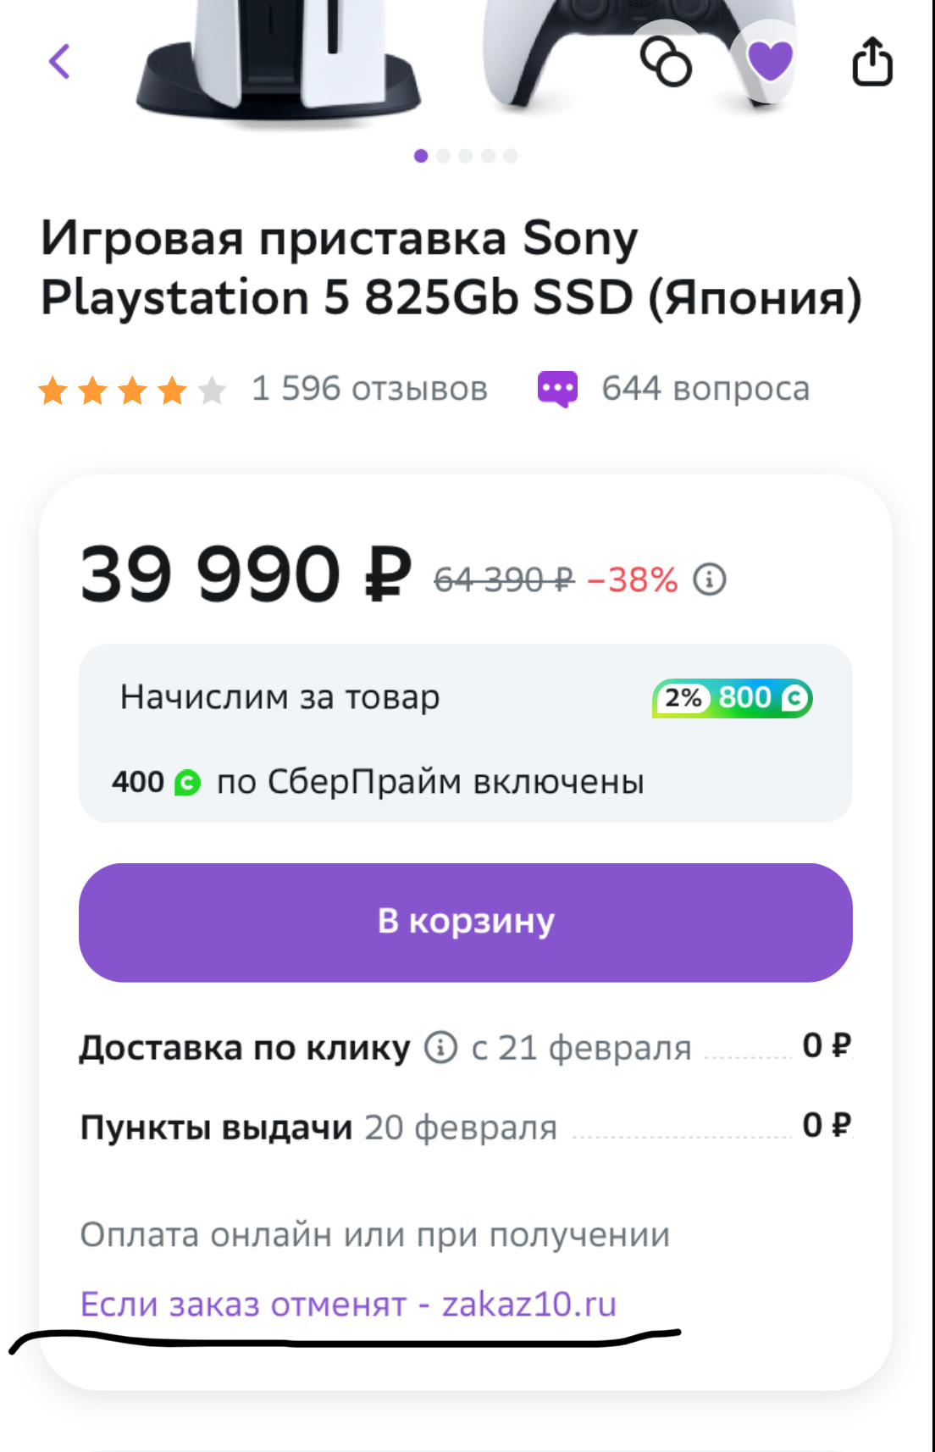Screen dimensions: 935x1452
Task: Open the zakaz10.ru cancellation link
Action: tap(348, 1304)
